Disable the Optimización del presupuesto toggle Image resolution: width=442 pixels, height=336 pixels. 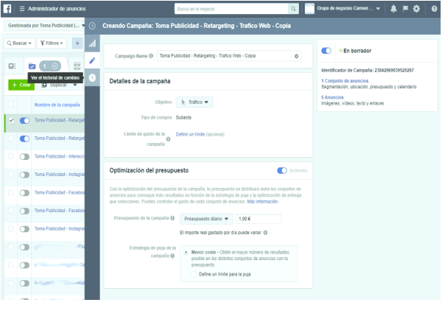(282, 170)
